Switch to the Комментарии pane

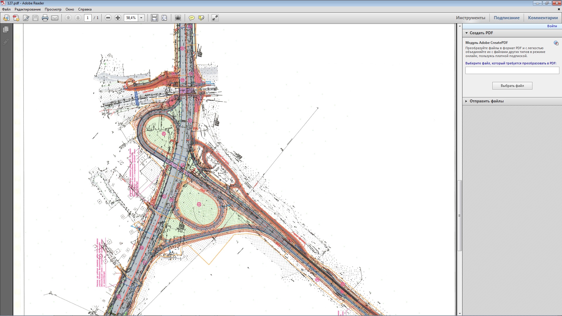click(543, 18)
